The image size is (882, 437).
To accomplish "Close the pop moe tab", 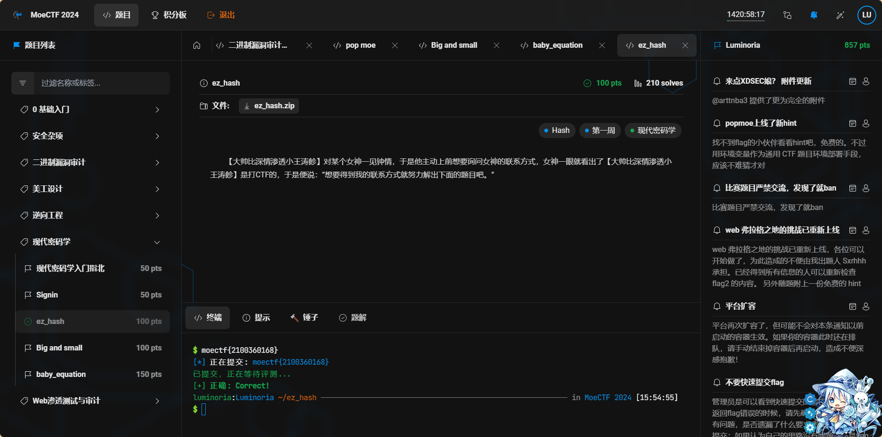I will pyautogui.click(x=395, y=45).
